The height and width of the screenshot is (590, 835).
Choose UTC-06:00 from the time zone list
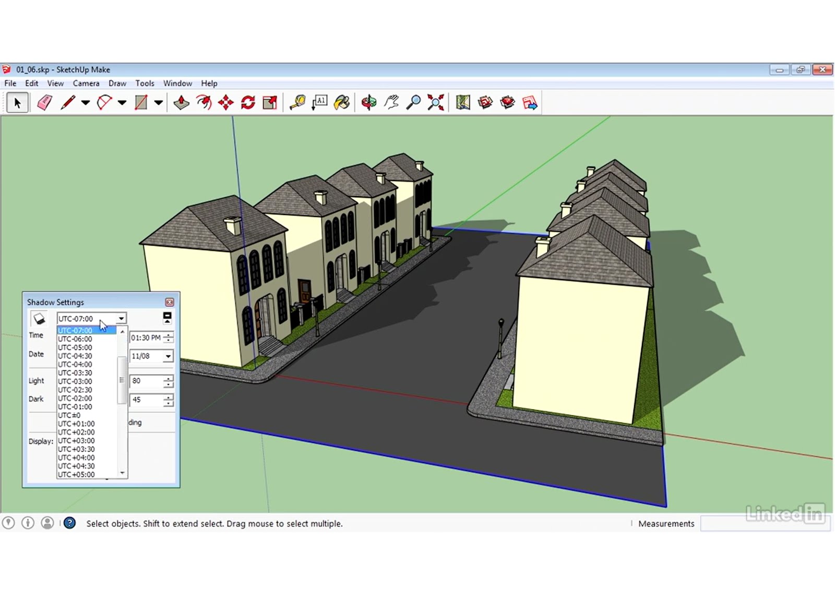point(87,339)
